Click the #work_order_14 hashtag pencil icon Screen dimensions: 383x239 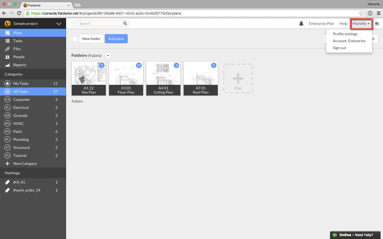click(7, 190)
